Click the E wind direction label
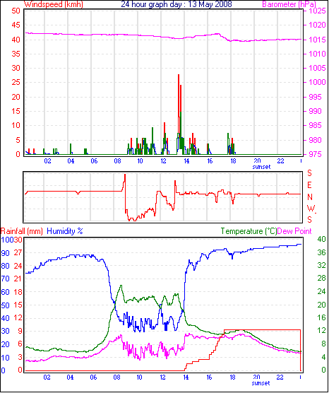Viewport: 329px width, 398px height. tap(309, 185)
